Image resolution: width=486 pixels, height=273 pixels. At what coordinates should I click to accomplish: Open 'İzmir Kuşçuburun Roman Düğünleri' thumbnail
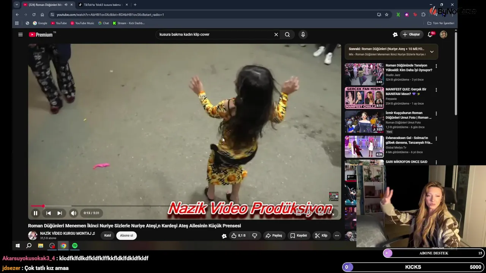point(364,121)
